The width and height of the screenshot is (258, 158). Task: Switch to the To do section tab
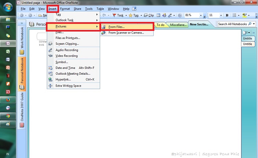160,25
